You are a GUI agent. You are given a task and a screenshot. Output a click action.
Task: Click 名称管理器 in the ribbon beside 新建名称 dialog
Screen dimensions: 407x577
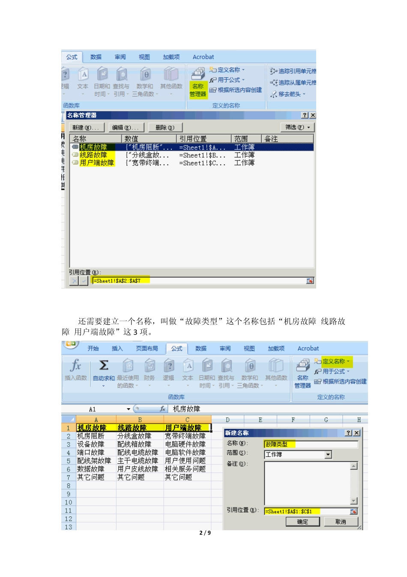point(302,374)
